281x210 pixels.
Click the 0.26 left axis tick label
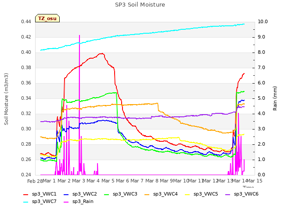26,160
